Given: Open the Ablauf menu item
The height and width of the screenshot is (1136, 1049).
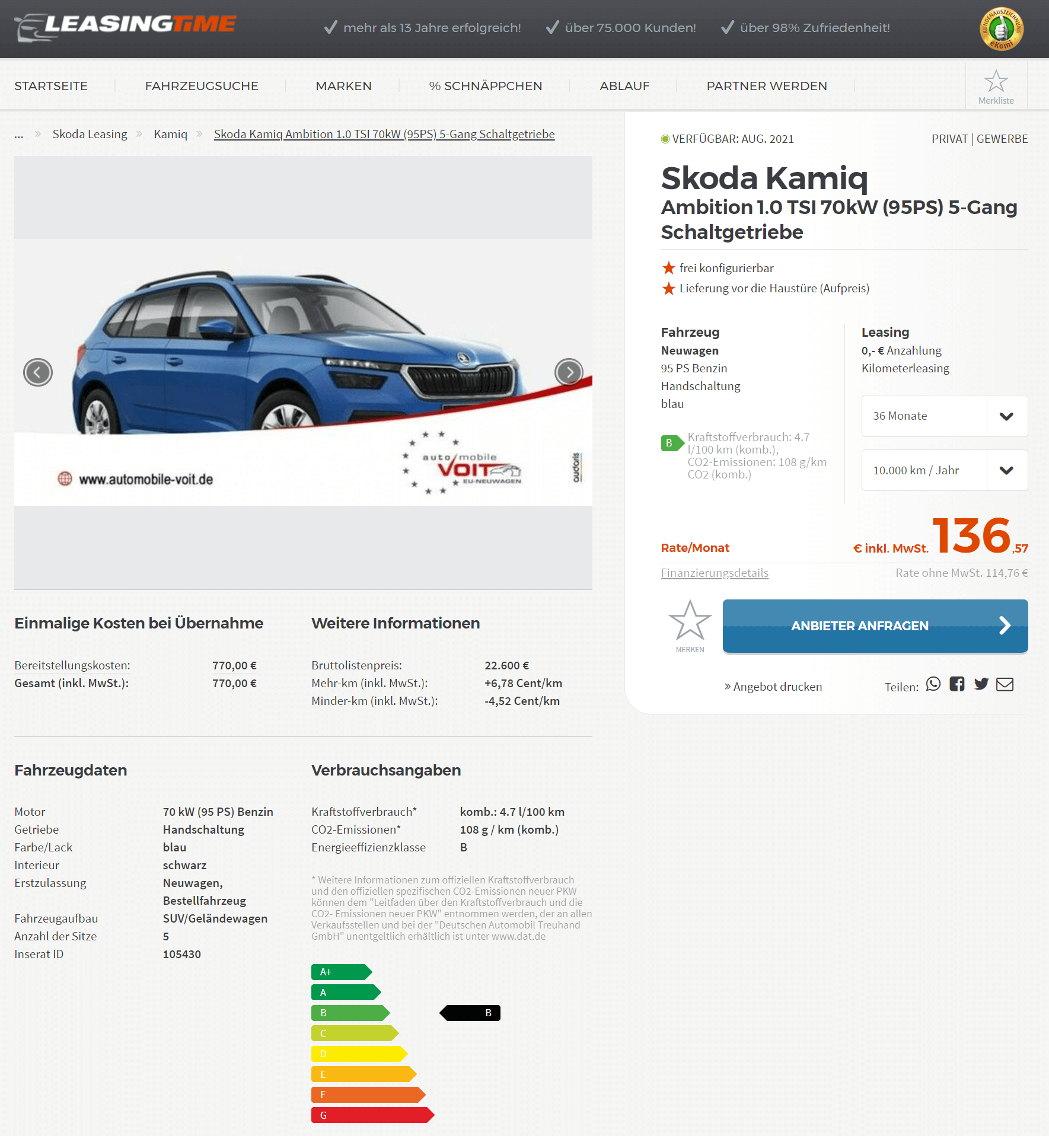Looking at the screenshot, I should point(624,86).
